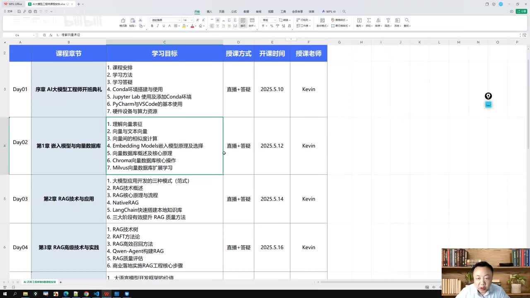This screenshot has width=530, height=298.
Task: Click the Fill (填充) icon
Action: (x=359, y=20)
